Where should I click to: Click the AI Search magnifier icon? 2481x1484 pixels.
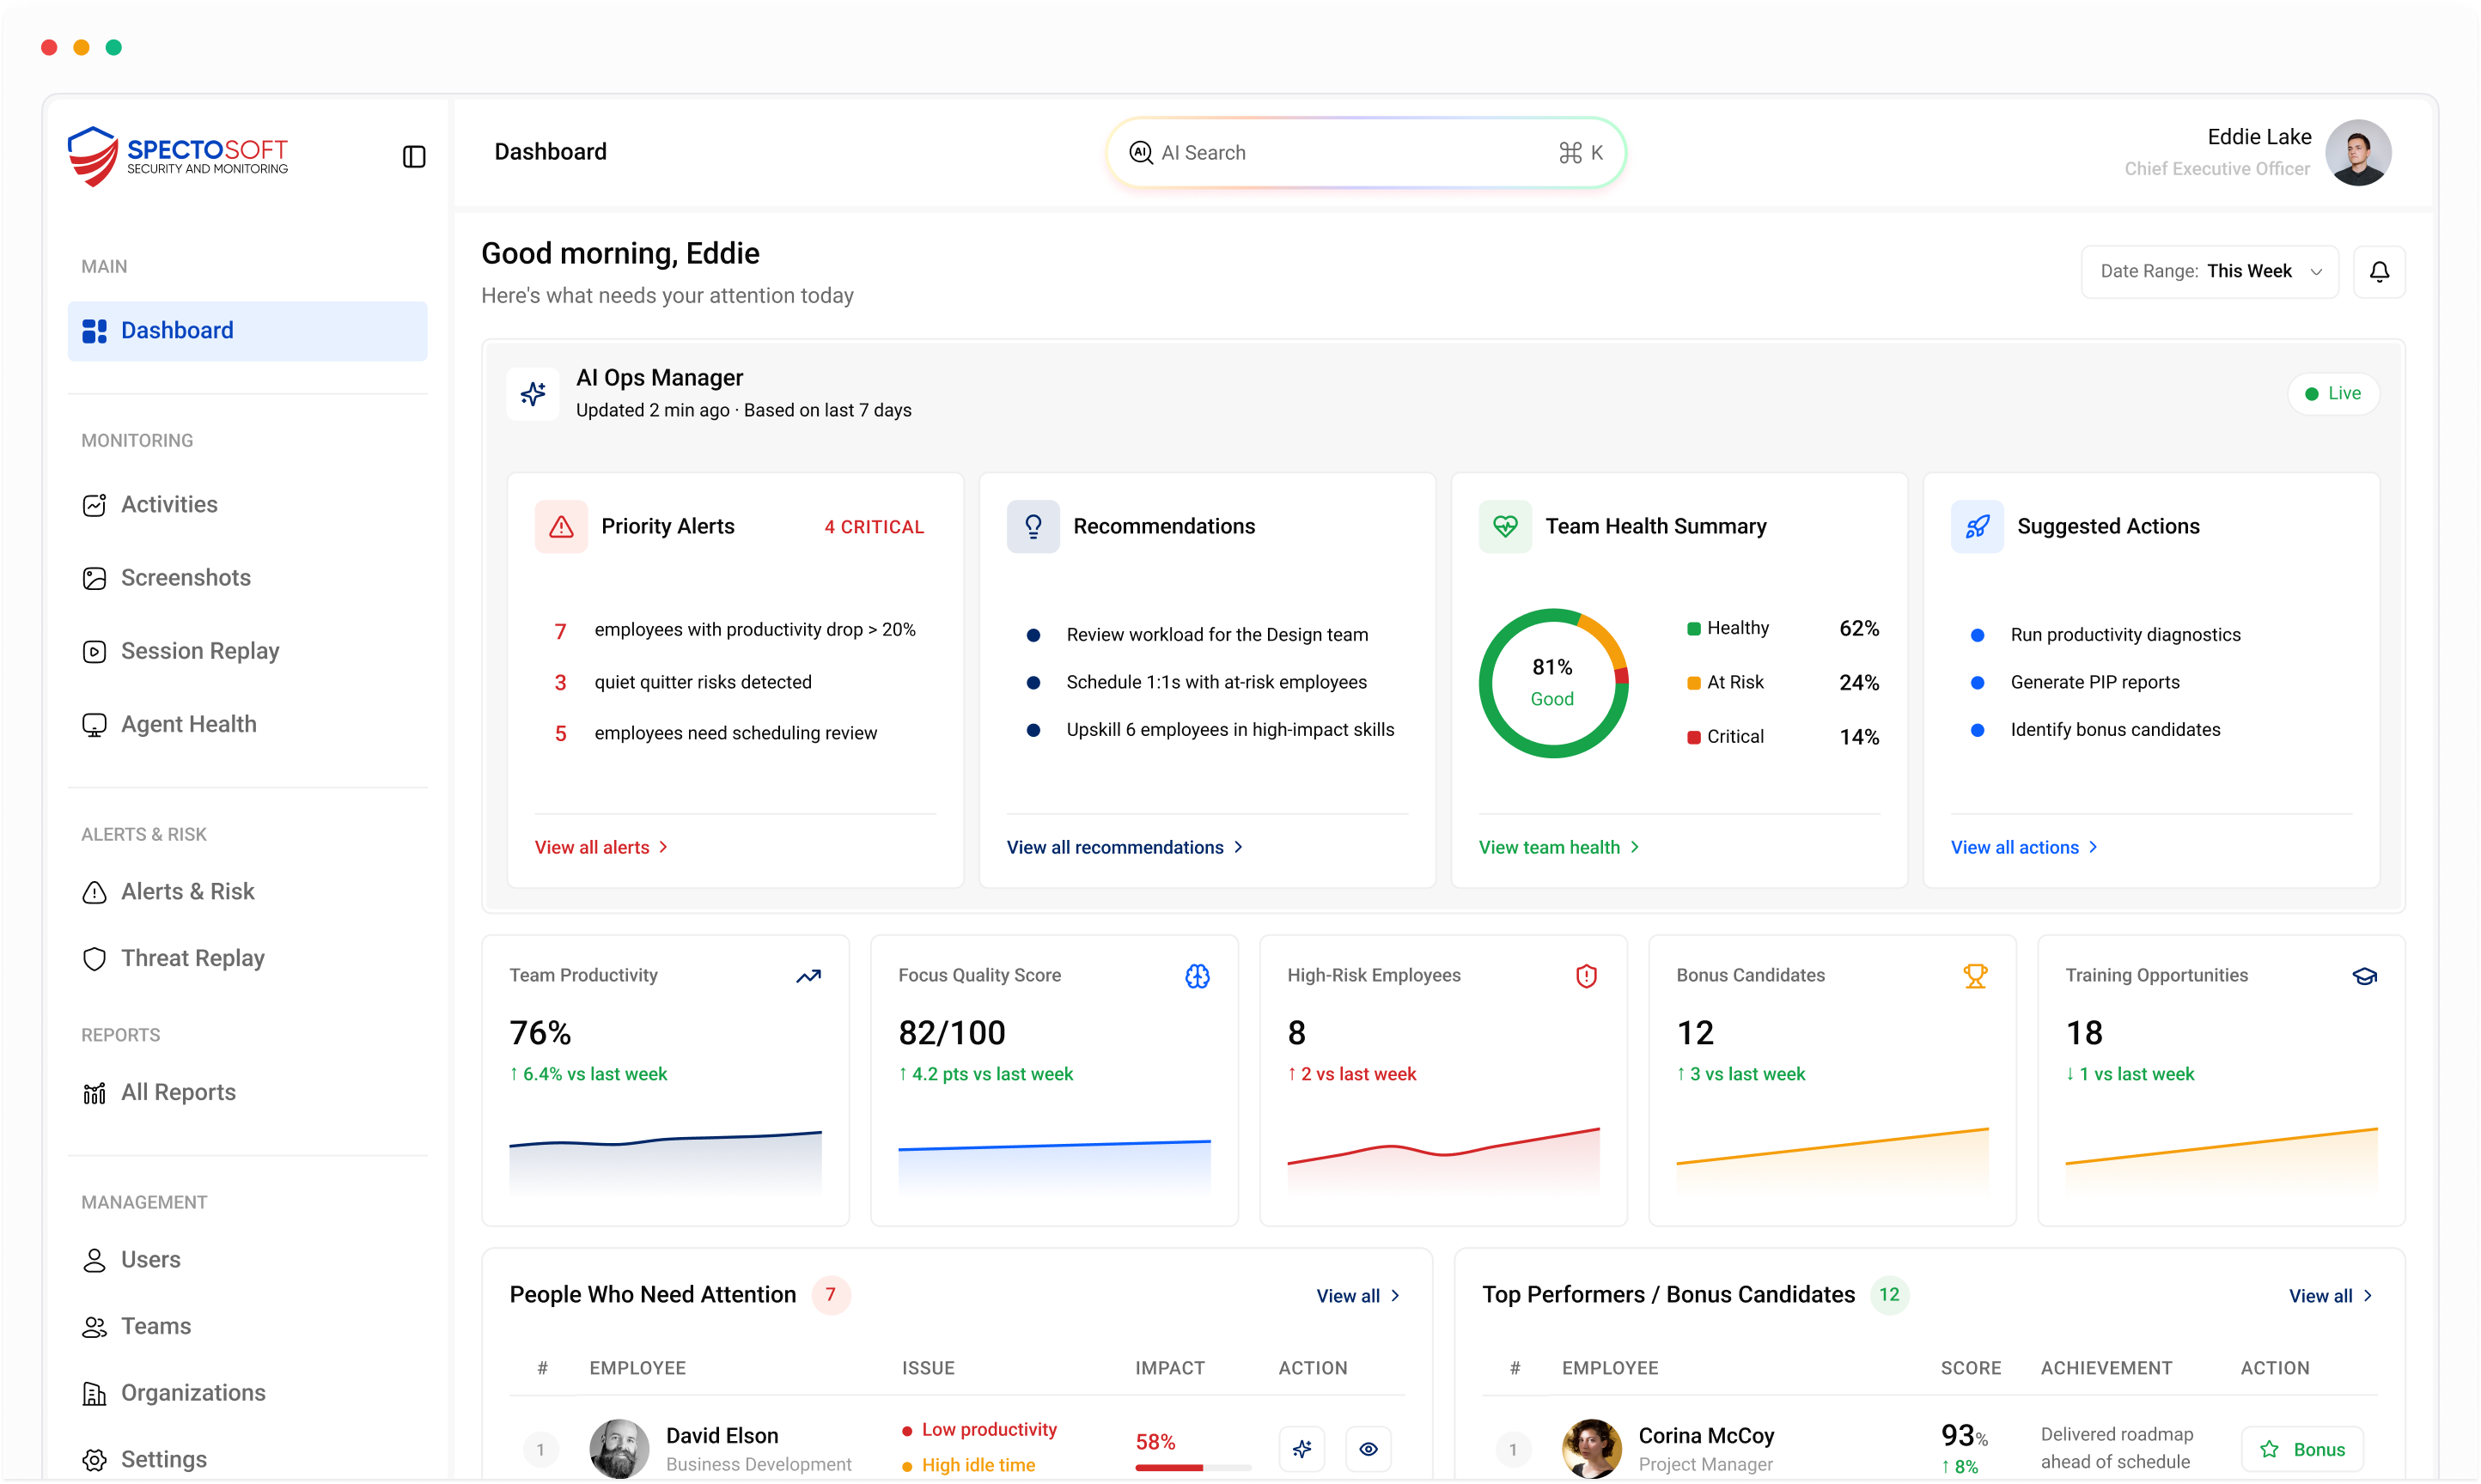pyautogui.click(x=1141, y=152)
